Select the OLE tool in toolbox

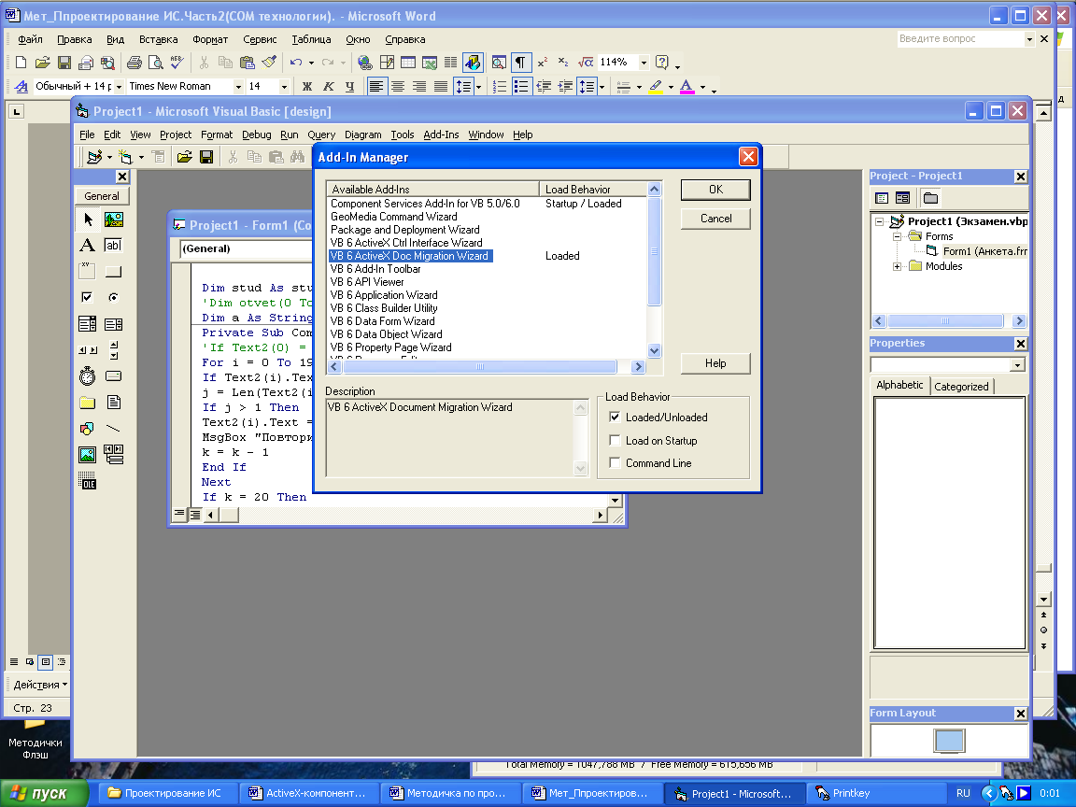tap(87, 480)
